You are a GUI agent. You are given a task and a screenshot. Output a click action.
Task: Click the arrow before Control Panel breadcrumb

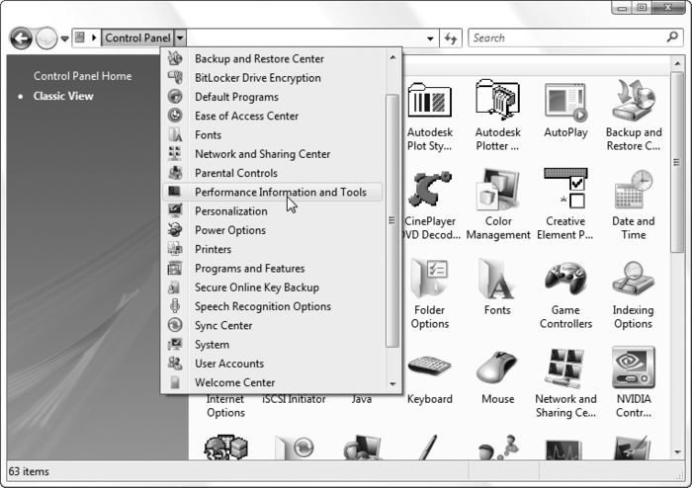(x=94, y=38)
